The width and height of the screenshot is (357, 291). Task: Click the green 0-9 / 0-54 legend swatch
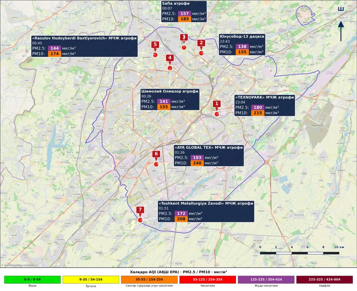(x=32, y=279)
